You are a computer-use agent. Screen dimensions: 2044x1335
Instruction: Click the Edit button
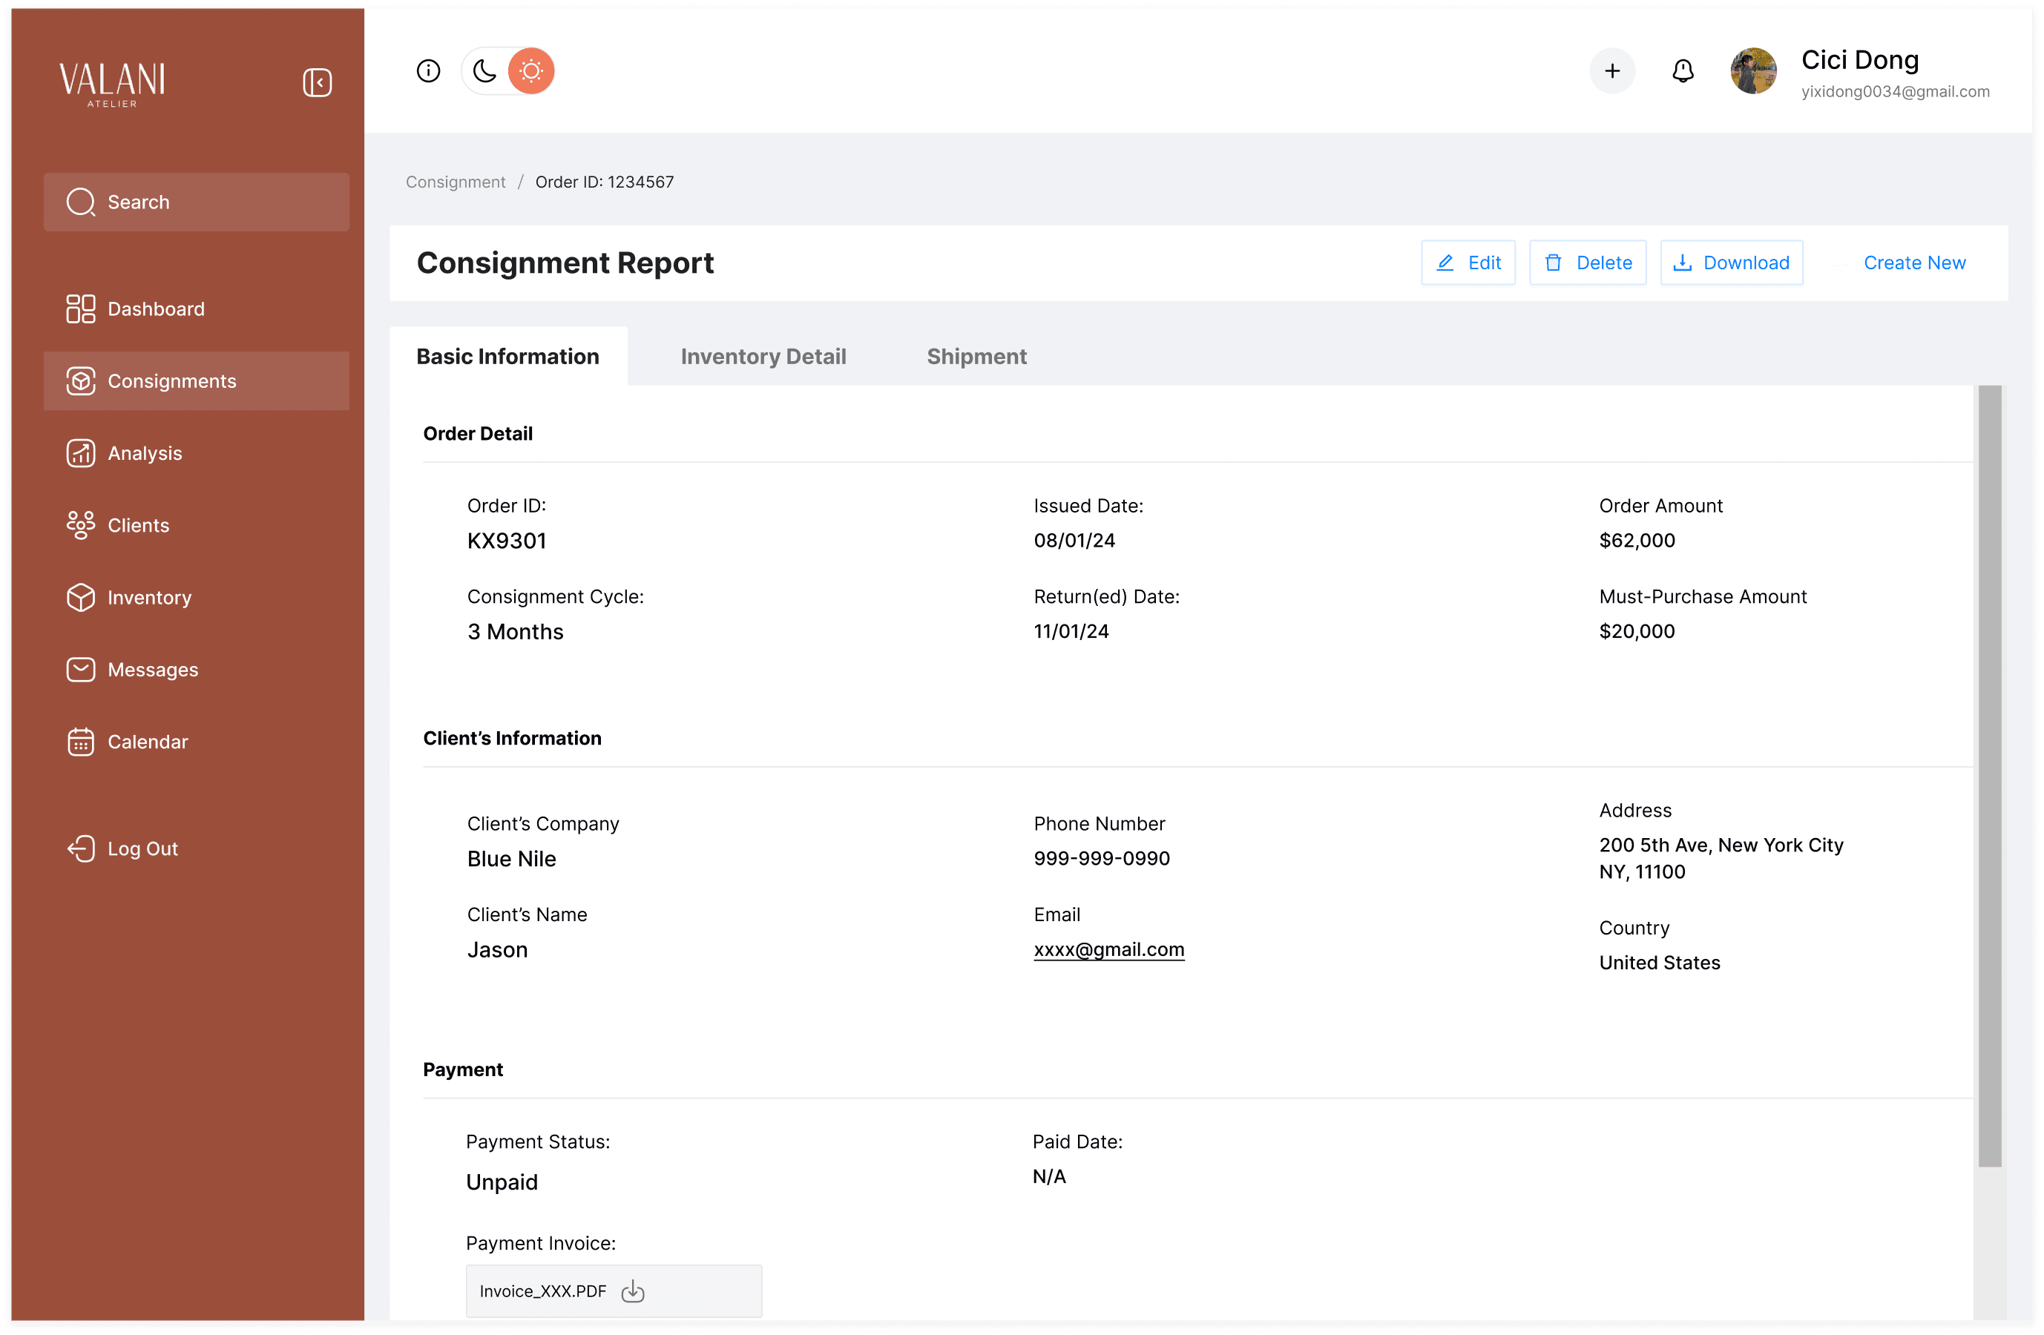point(1468,263)
